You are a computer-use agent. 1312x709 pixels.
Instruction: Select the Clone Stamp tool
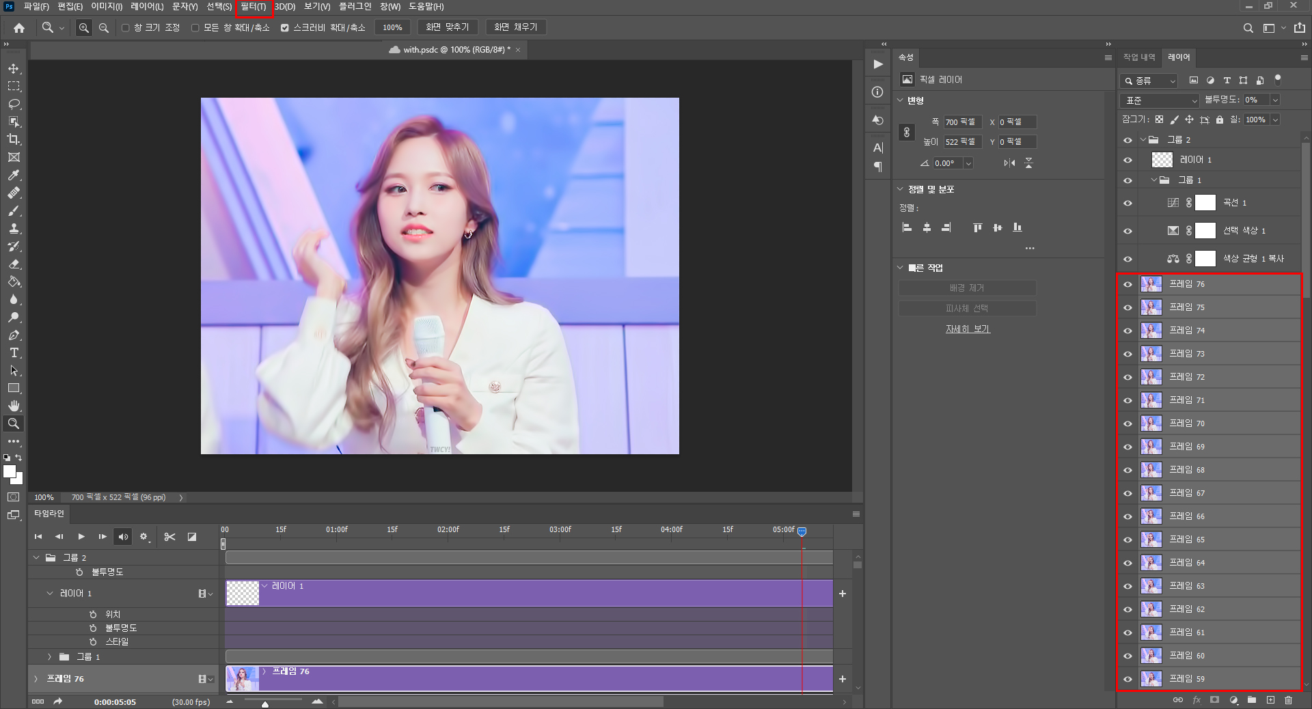click(14, 229)
